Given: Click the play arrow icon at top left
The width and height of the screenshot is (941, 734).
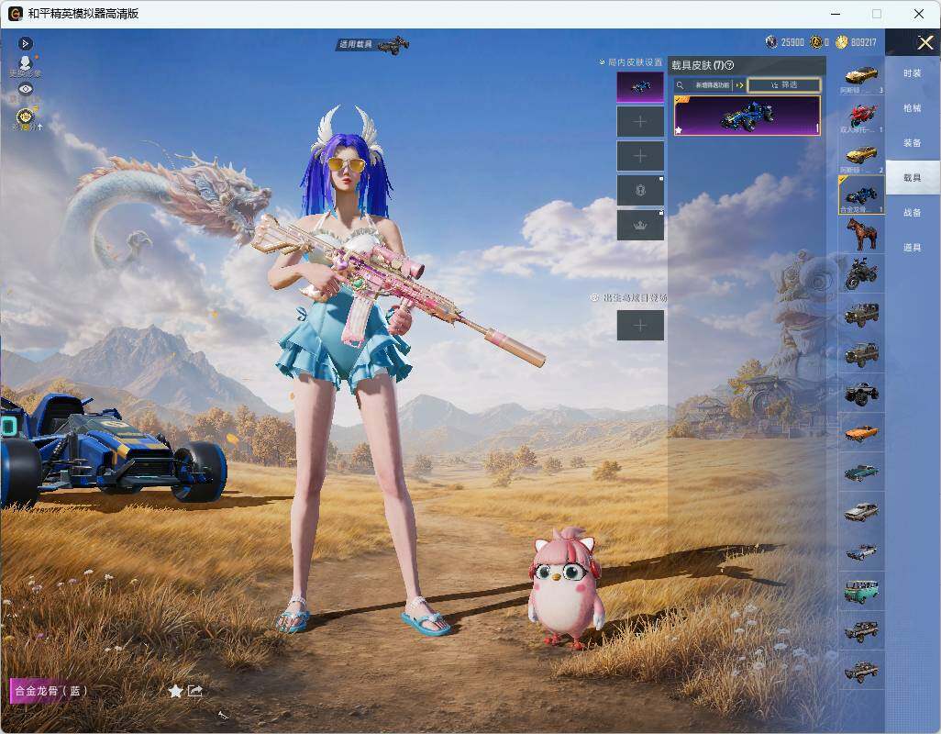Looking at the screenshot, I should [x=25, y=44].
